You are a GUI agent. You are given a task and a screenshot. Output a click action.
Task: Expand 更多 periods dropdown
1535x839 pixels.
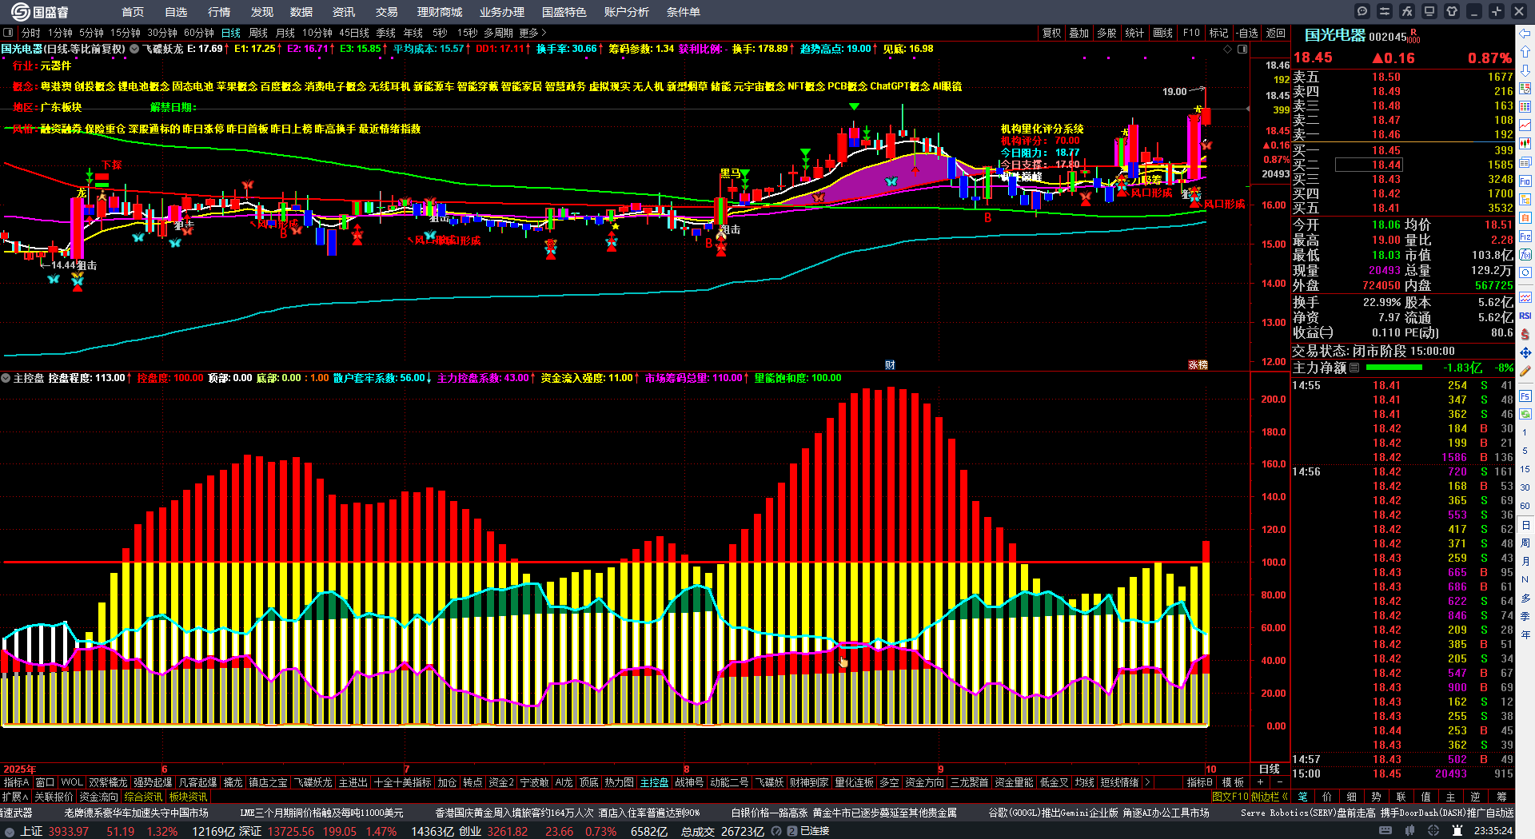(532, 33)
